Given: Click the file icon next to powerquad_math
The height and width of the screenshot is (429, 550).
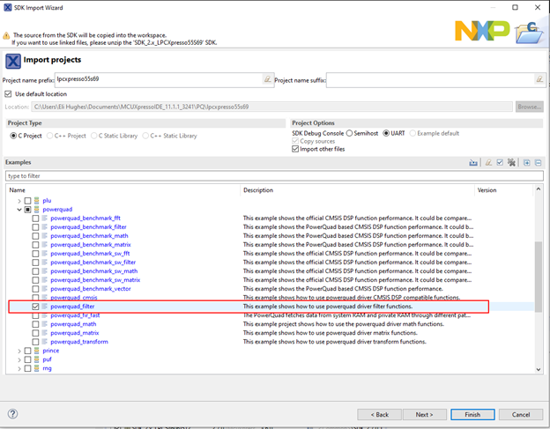Looking at the screenshot, I should pyautogui.click(x=45, y=324).
